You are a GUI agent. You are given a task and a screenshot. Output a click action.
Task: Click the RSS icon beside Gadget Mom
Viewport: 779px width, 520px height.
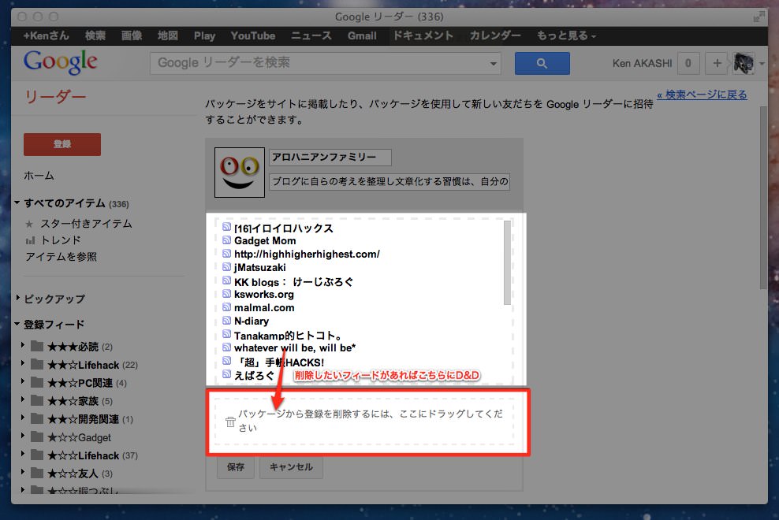[x=226, y=240]
